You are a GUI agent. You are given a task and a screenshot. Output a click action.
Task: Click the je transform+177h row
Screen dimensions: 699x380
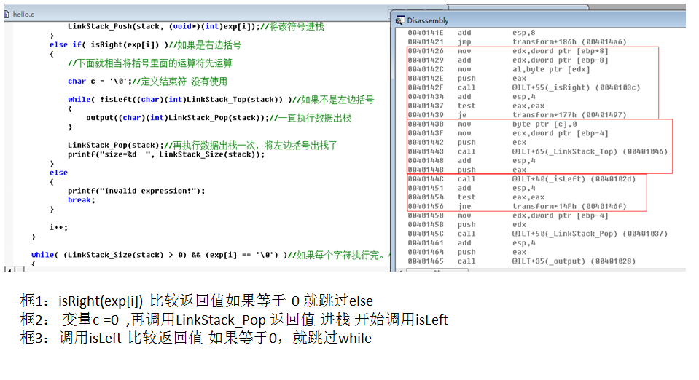coord(517,115)
